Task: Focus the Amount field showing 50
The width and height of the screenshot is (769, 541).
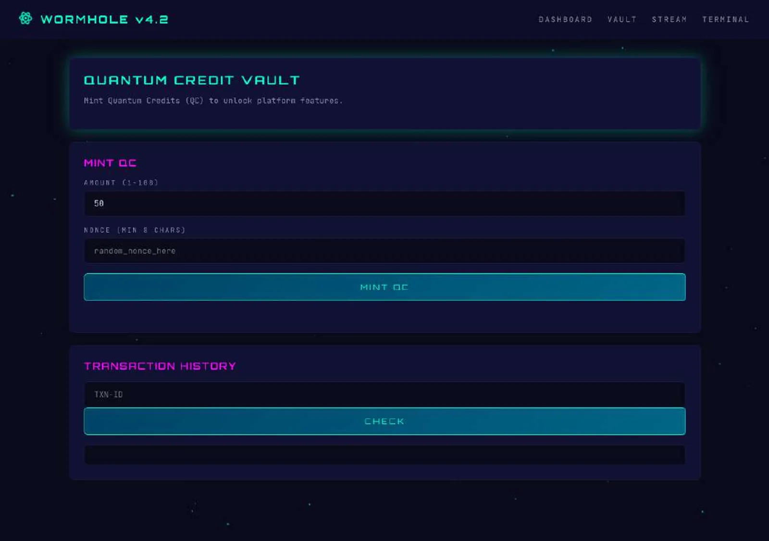Action: pyautogui.click(x=384, y=203)
